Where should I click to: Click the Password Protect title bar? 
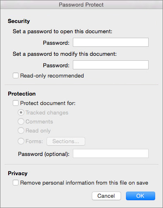pyautogui.click(x=81, y=5)
